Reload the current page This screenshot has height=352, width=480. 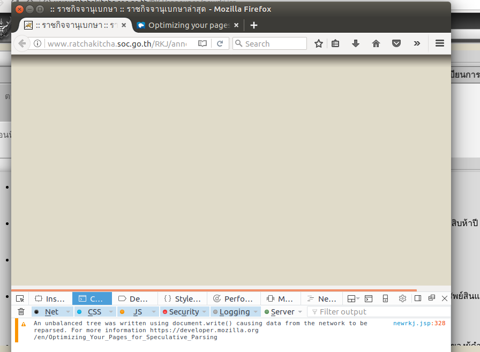220,43
